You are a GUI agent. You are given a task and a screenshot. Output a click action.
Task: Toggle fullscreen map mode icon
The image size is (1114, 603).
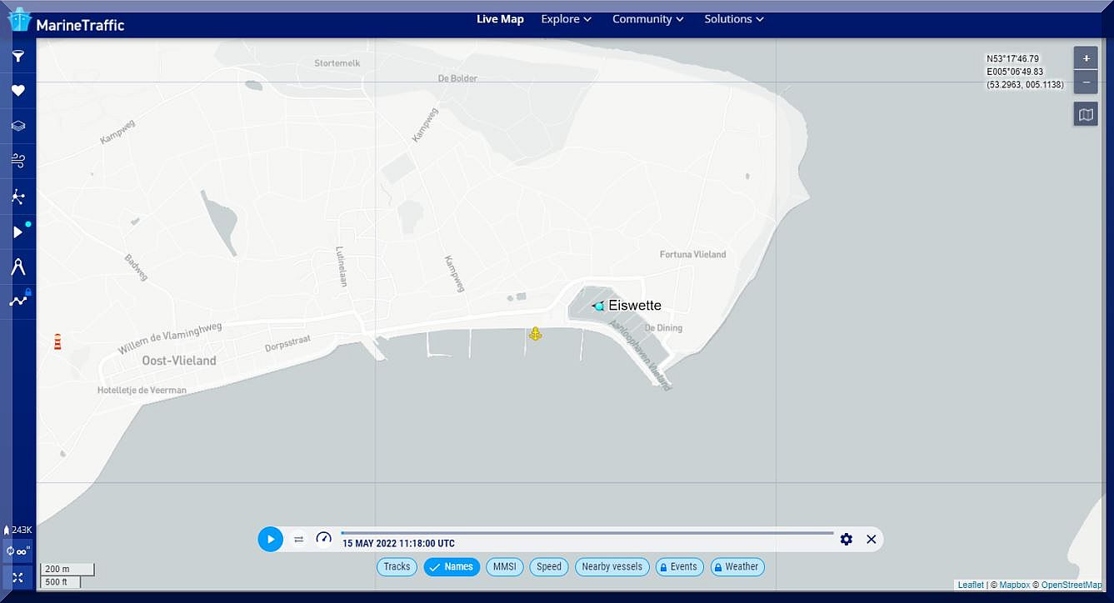point(18,577)
